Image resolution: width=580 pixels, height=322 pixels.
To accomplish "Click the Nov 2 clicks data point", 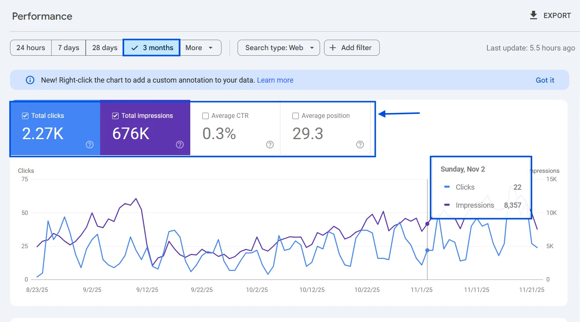I will click(x=427, y=250).
